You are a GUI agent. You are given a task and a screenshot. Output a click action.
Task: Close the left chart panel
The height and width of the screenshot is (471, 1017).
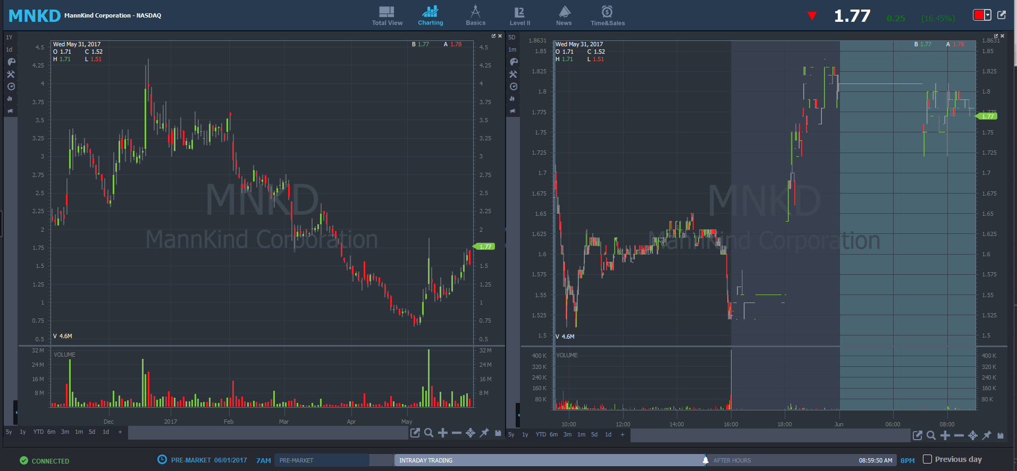pos(500,36)
